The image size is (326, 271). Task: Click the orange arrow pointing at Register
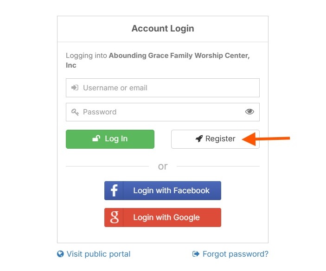[266, 139]
